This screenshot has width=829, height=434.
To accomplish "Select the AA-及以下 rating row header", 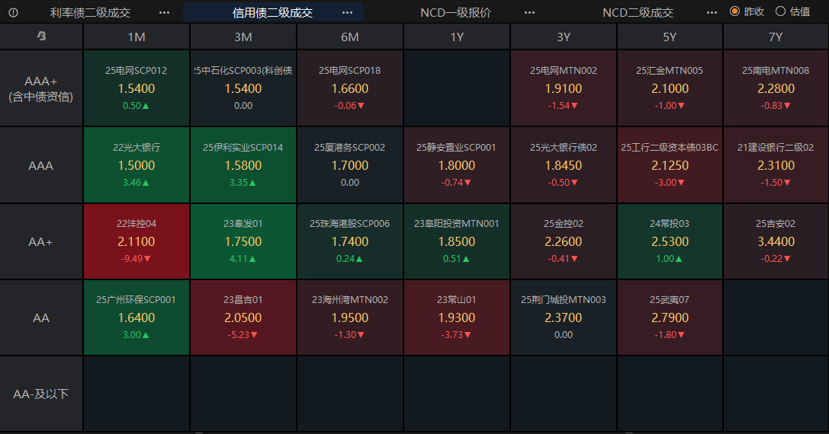I will point(41,394).
